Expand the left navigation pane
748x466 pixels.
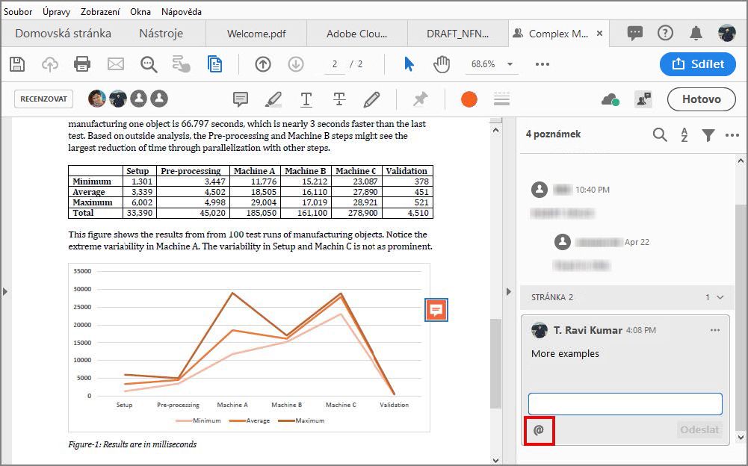click(x=5, y=291)
